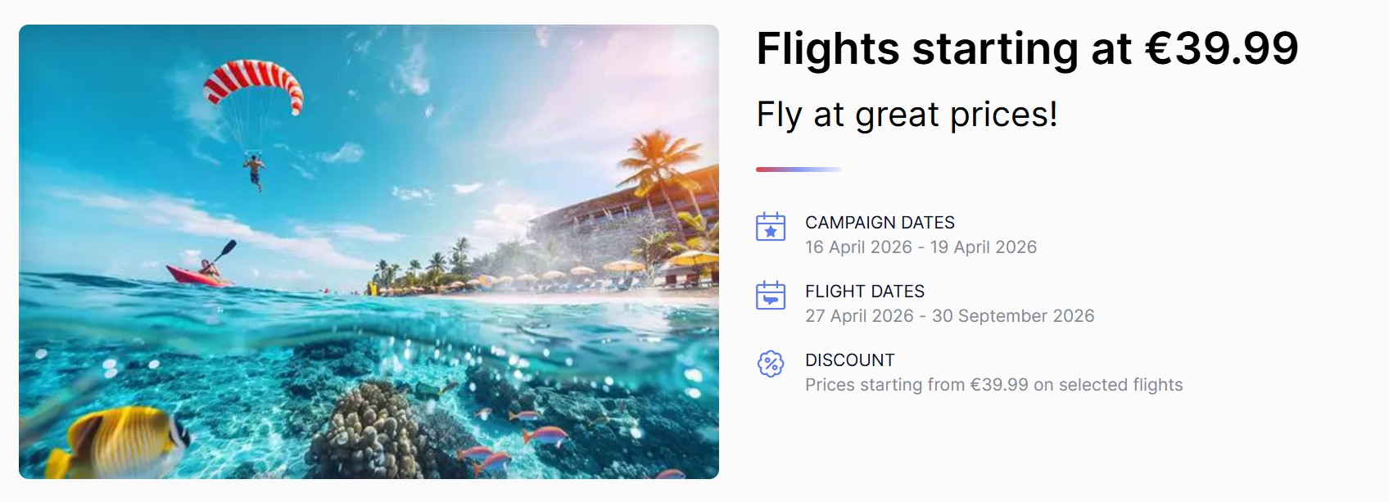Select the '27 April 2026 - 30 September 2026' text

point(949,316)
